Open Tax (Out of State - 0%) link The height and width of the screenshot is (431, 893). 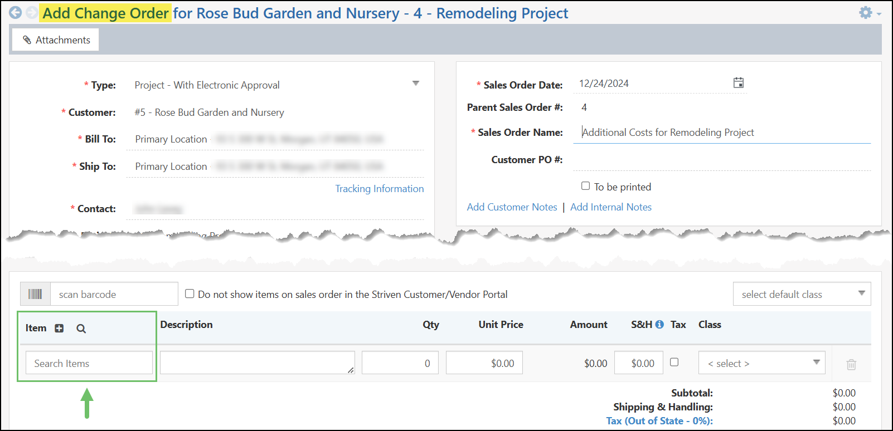pyautogui.click(x=659, y=421)
